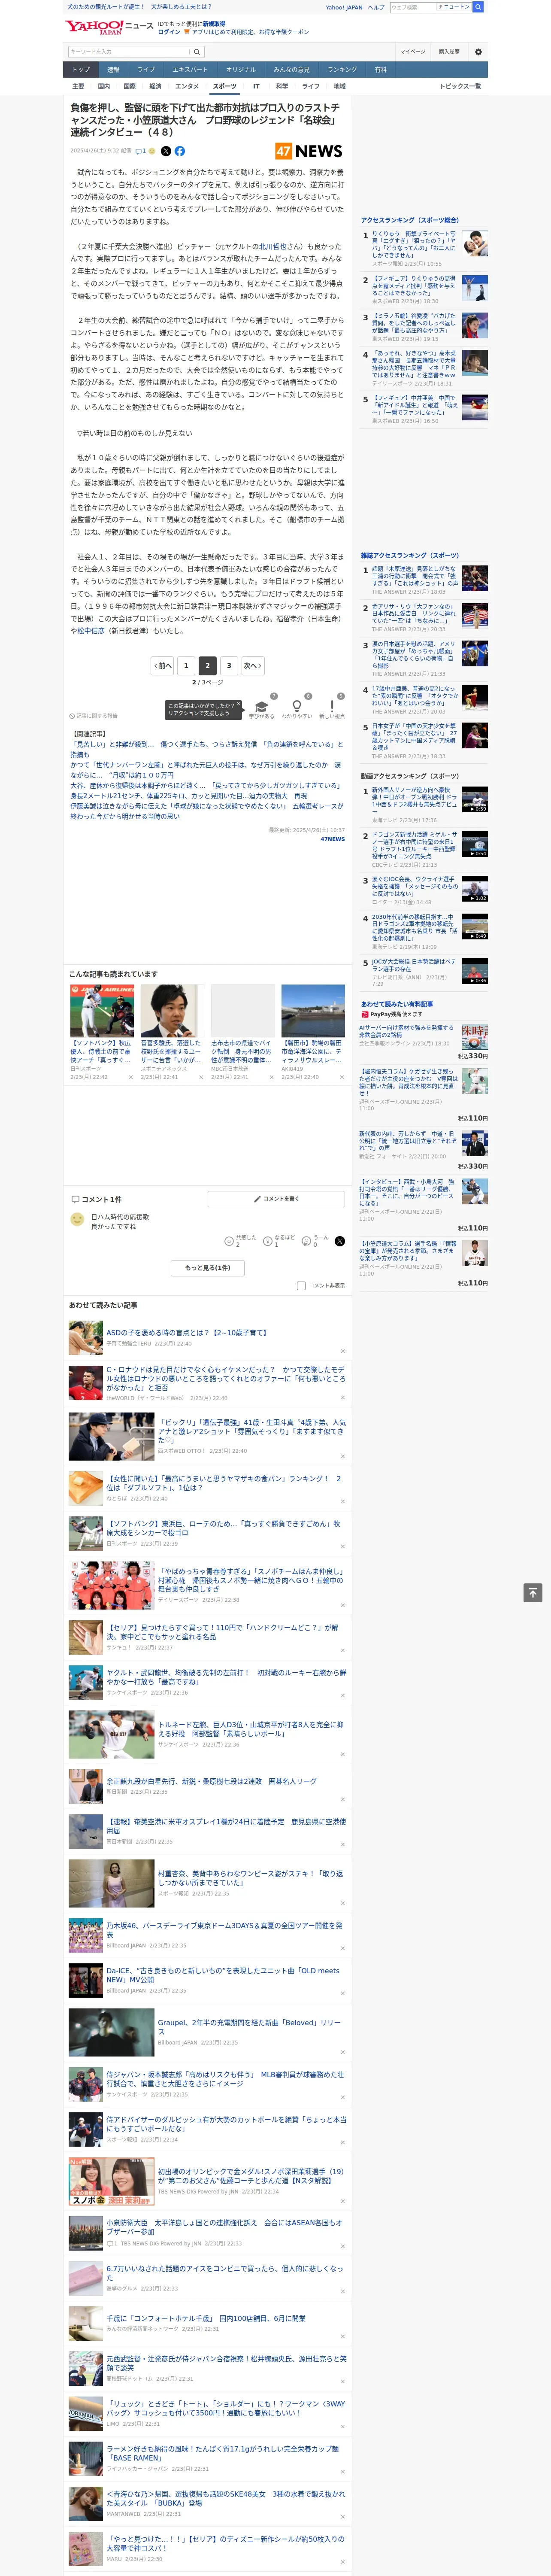Click 記事に関する報告 report icon link

pos(94,716)
